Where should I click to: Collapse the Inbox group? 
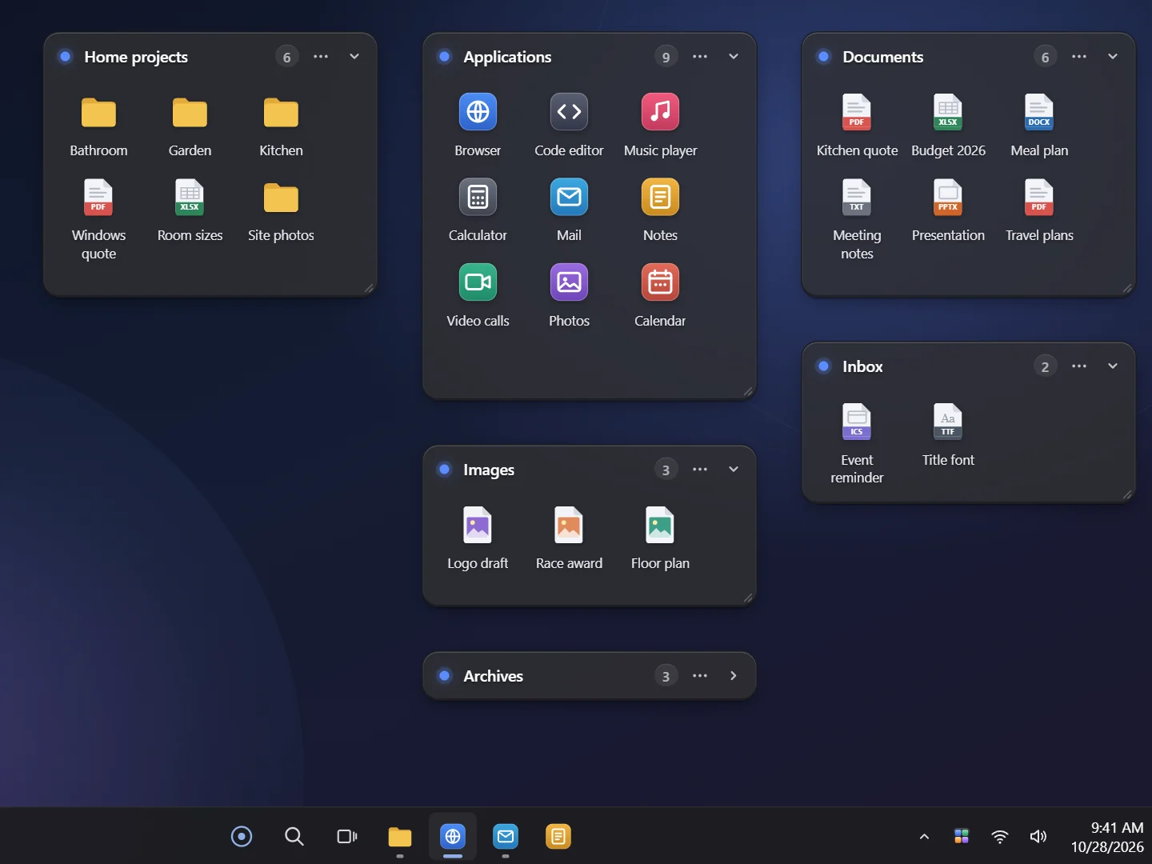click(x=1113, y=366)
